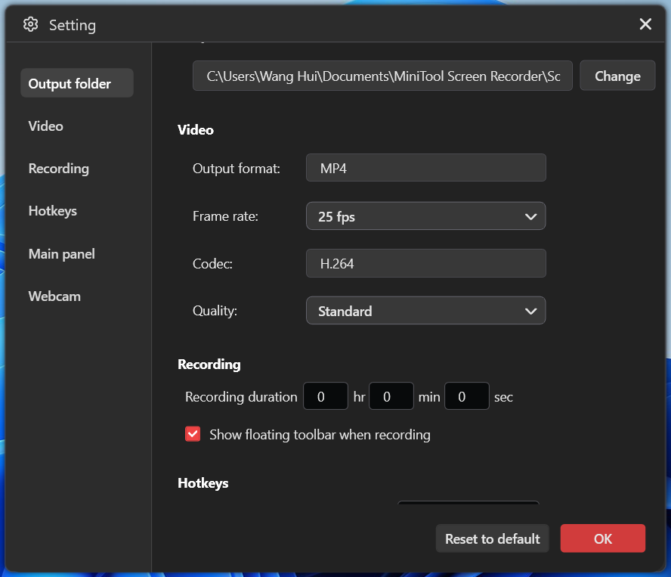Image resolution: width=671 pixels, height=577 pixels.
Task: Click the Change button for output folder
Action: (x=617, y=76)
